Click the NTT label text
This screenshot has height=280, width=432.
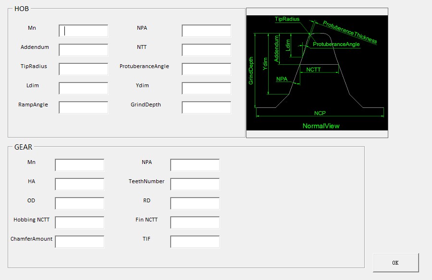[142, 47]
